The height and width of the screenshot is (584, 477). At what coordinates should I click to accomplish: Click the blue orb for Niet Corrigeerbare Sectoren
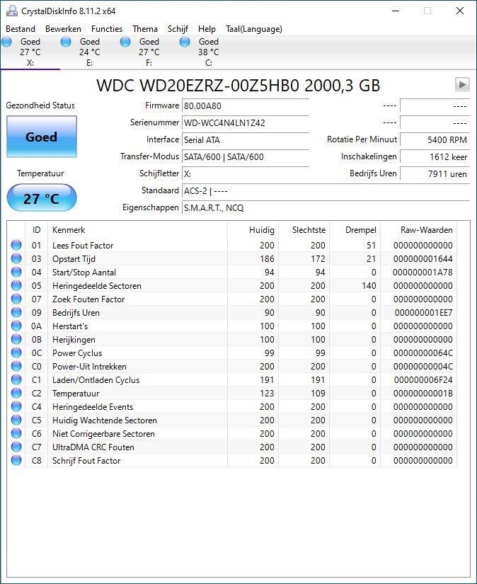point(16,433)
